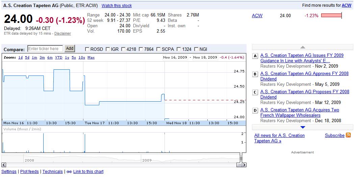Click the news marker A icon
355x177 pixels.
click(x=255, y=56)
